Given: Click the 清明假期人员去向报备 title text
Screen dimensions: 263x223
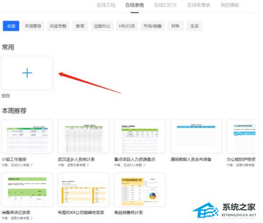Looking at the screenshot, I should [x=191, y=159].
